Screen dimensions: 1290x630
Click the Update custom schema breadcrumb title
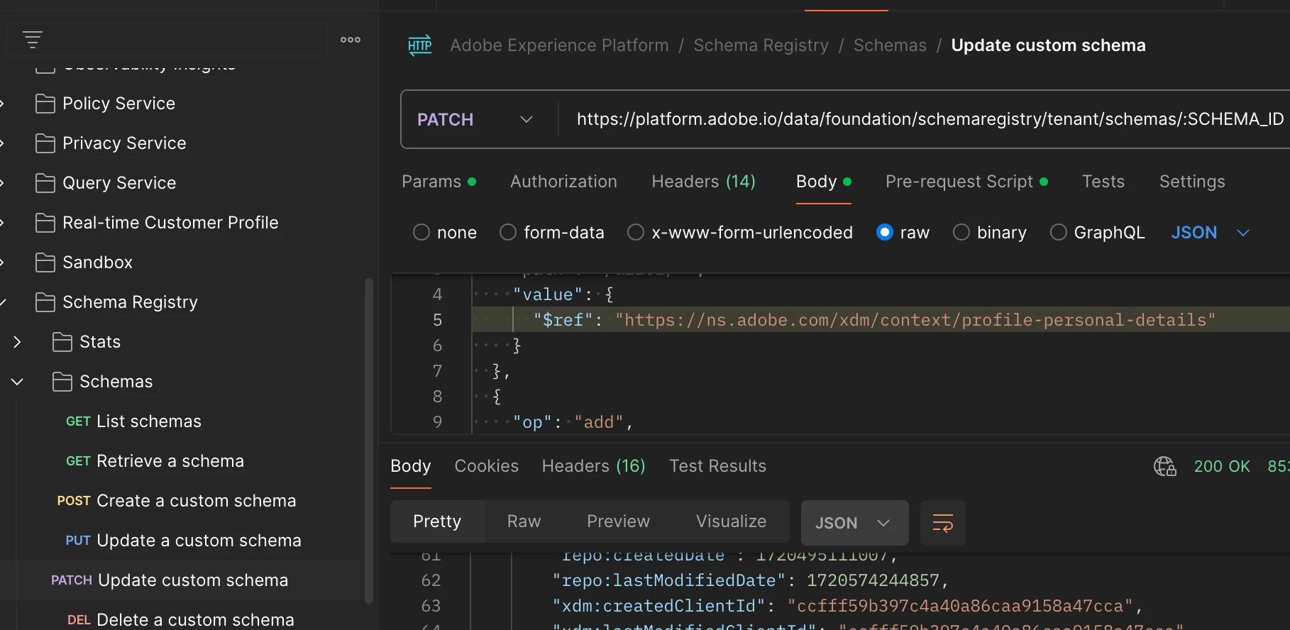1048,45
